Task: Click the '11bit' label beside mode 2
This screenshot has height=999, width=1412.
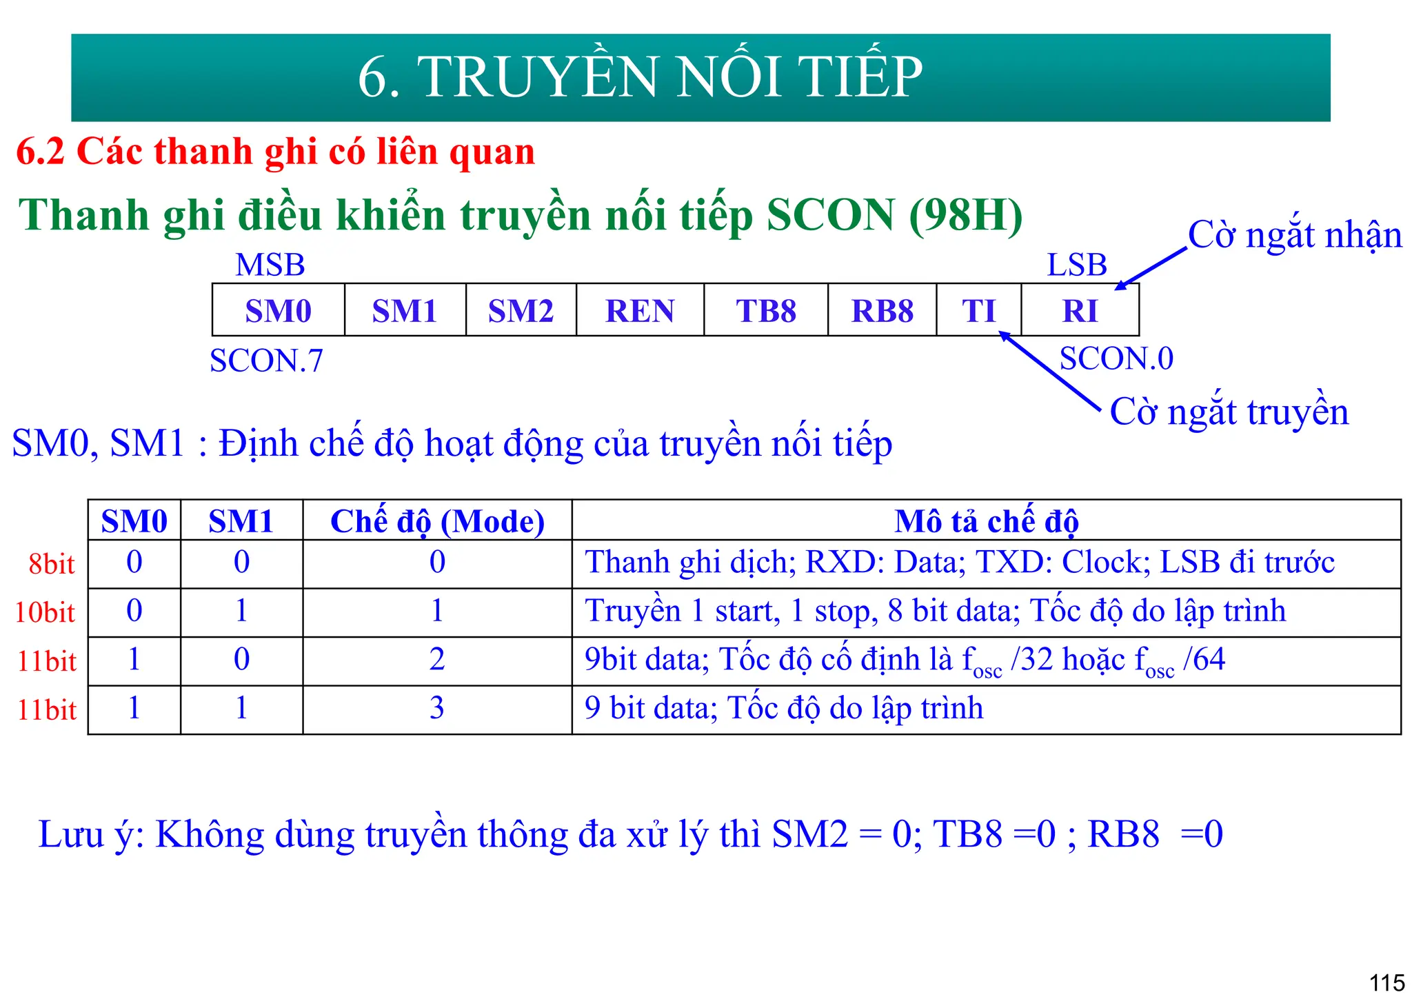Action: [46, 662]
